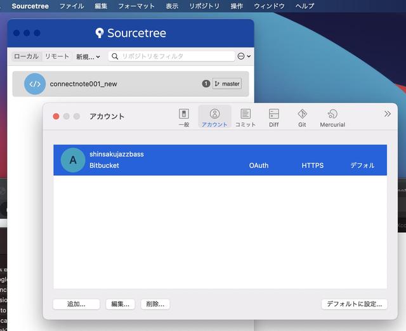Open the 一般 (General) preferences tab
Screen dimensions: 406x331
[184, 118]
